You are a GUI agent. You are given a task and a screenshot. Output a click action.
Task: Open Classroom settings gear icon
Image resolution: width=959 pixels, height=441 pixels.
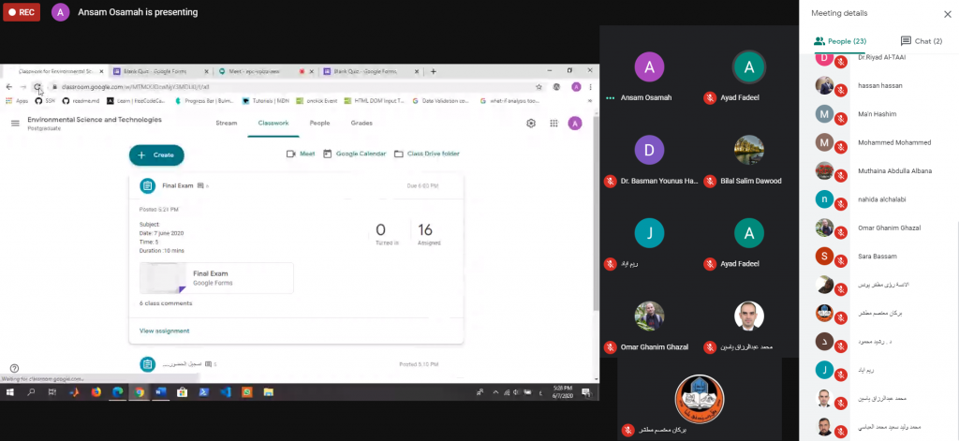tap(531, 124)
